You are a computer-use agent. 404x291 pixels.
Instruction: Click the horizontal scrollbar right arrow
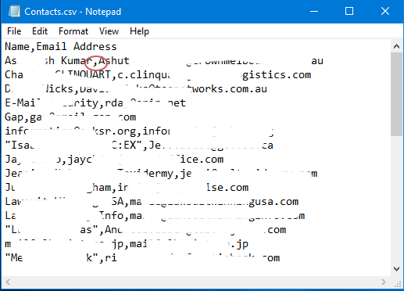[384, 282]
